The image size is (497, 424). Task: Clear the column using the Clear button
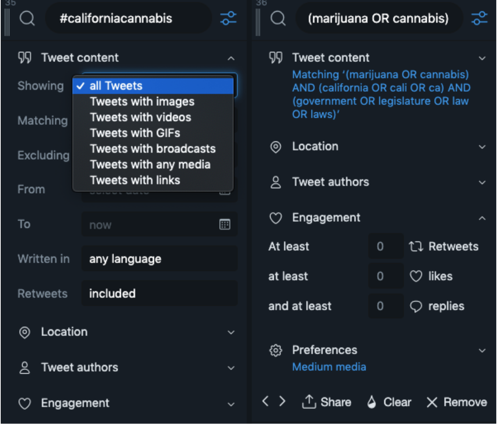click(x=389, y=402)
